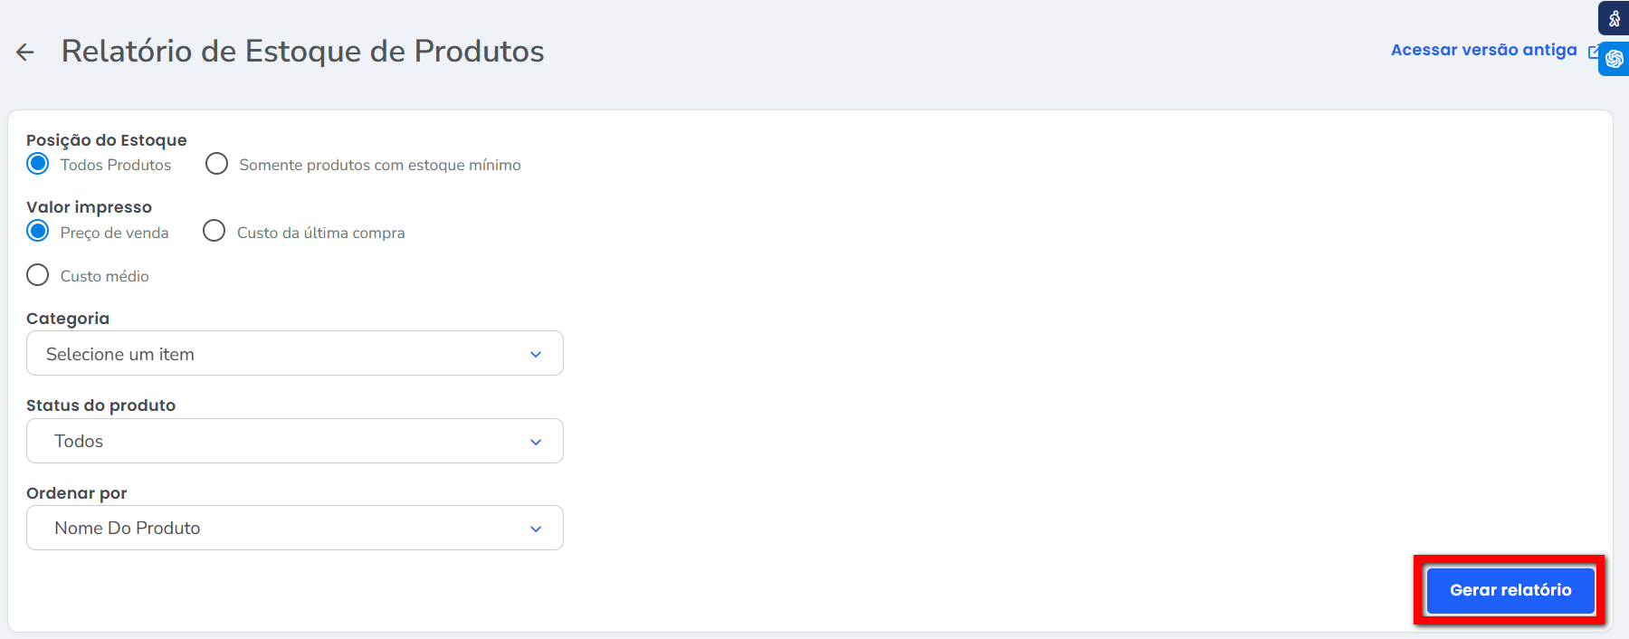Click the chevron arrow in Status do produto

click(x=536, y=442)
